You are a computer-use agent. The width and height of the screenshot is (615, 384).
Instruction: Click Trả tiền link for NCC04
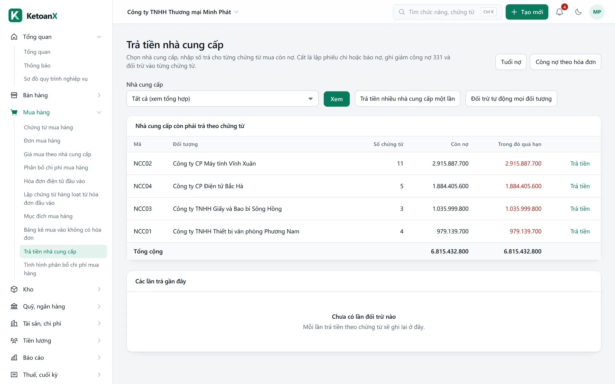[580, 186]
